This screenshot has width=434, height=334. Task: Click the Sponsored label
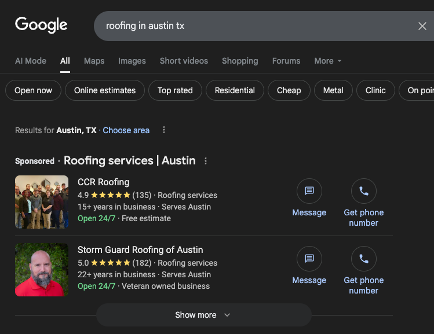(35, 161)
